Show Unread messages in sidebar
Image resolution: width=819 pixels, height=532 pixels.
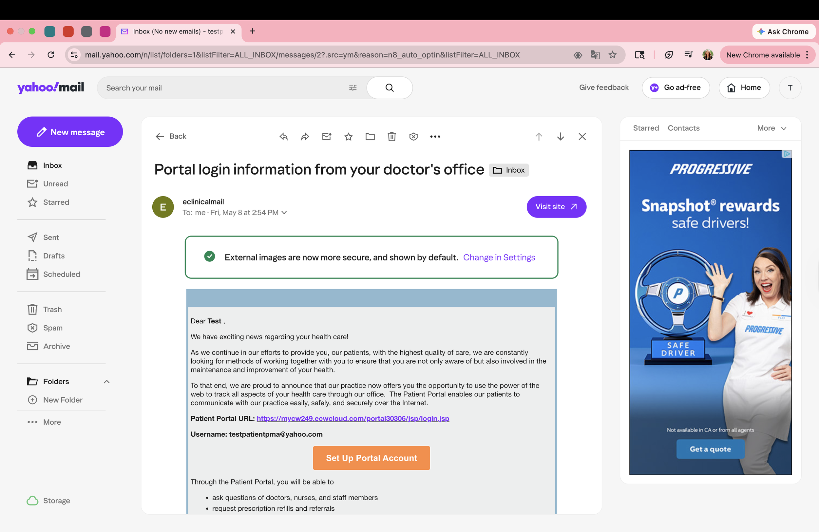pos(48,184)
